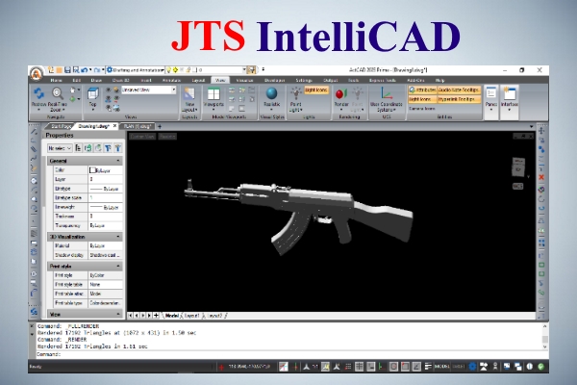Click the view cube in the drawing viewport
This screenshot has height=385, width=577.
[518, 167]
